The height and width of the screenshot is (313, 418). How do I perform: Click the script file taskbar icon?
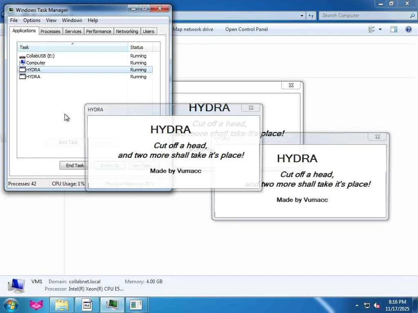tap(87, 305)
